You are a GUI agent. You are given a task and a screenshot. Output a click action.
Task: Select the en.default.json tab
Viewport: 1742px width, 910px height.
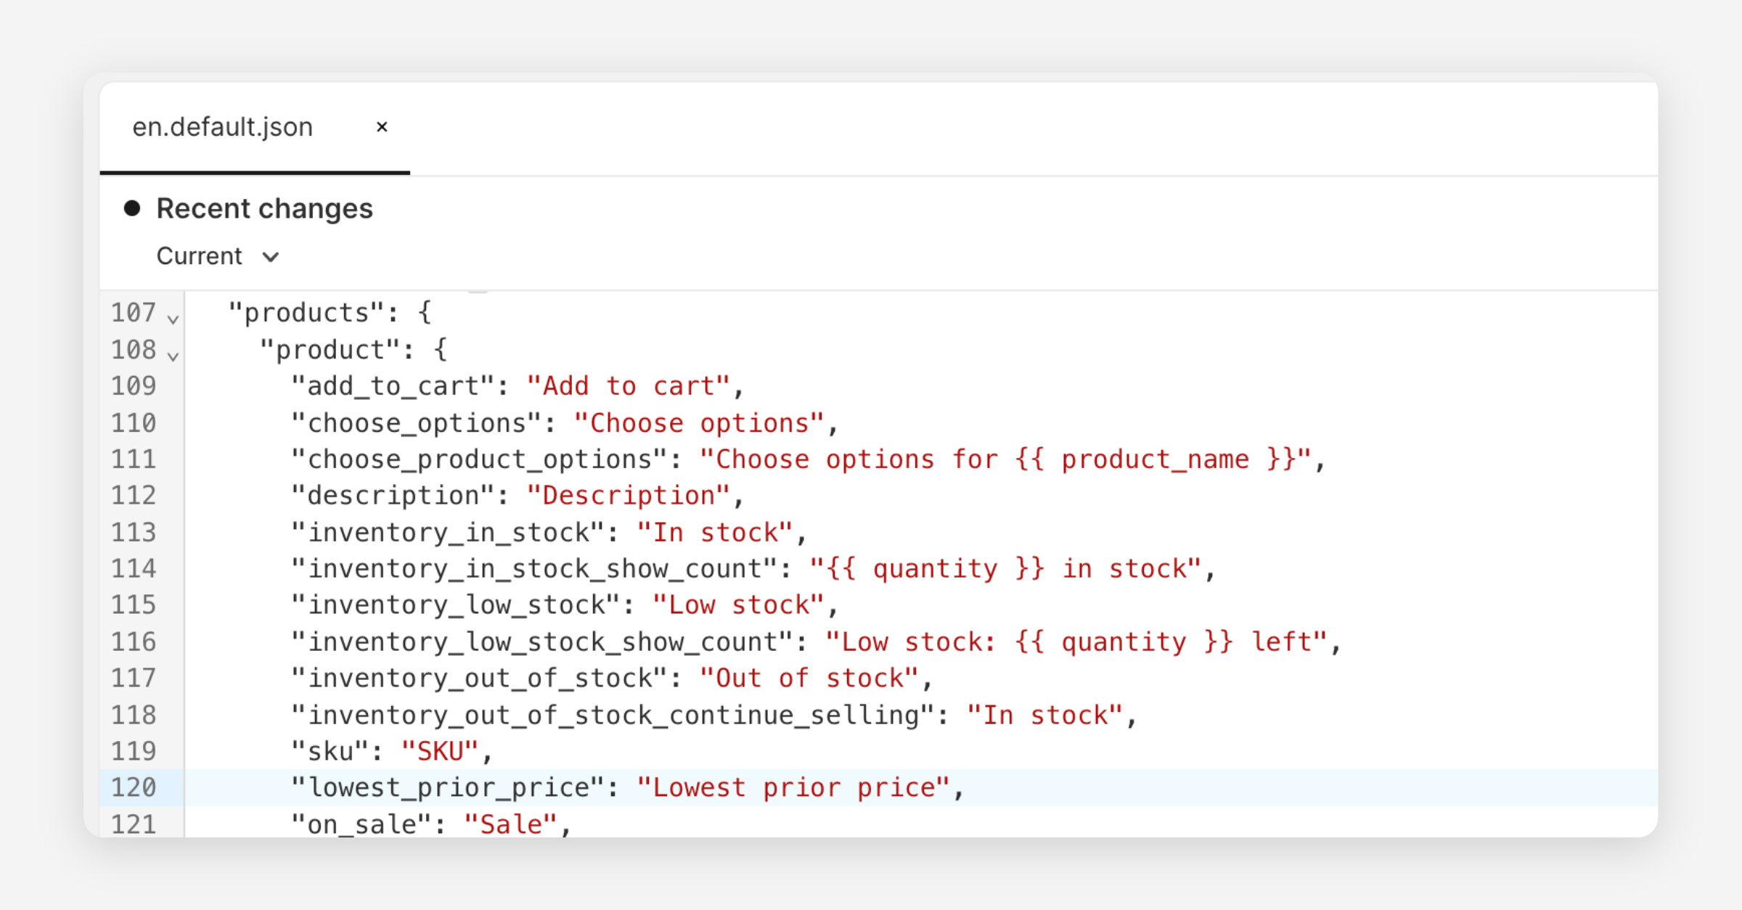point(222,127)
